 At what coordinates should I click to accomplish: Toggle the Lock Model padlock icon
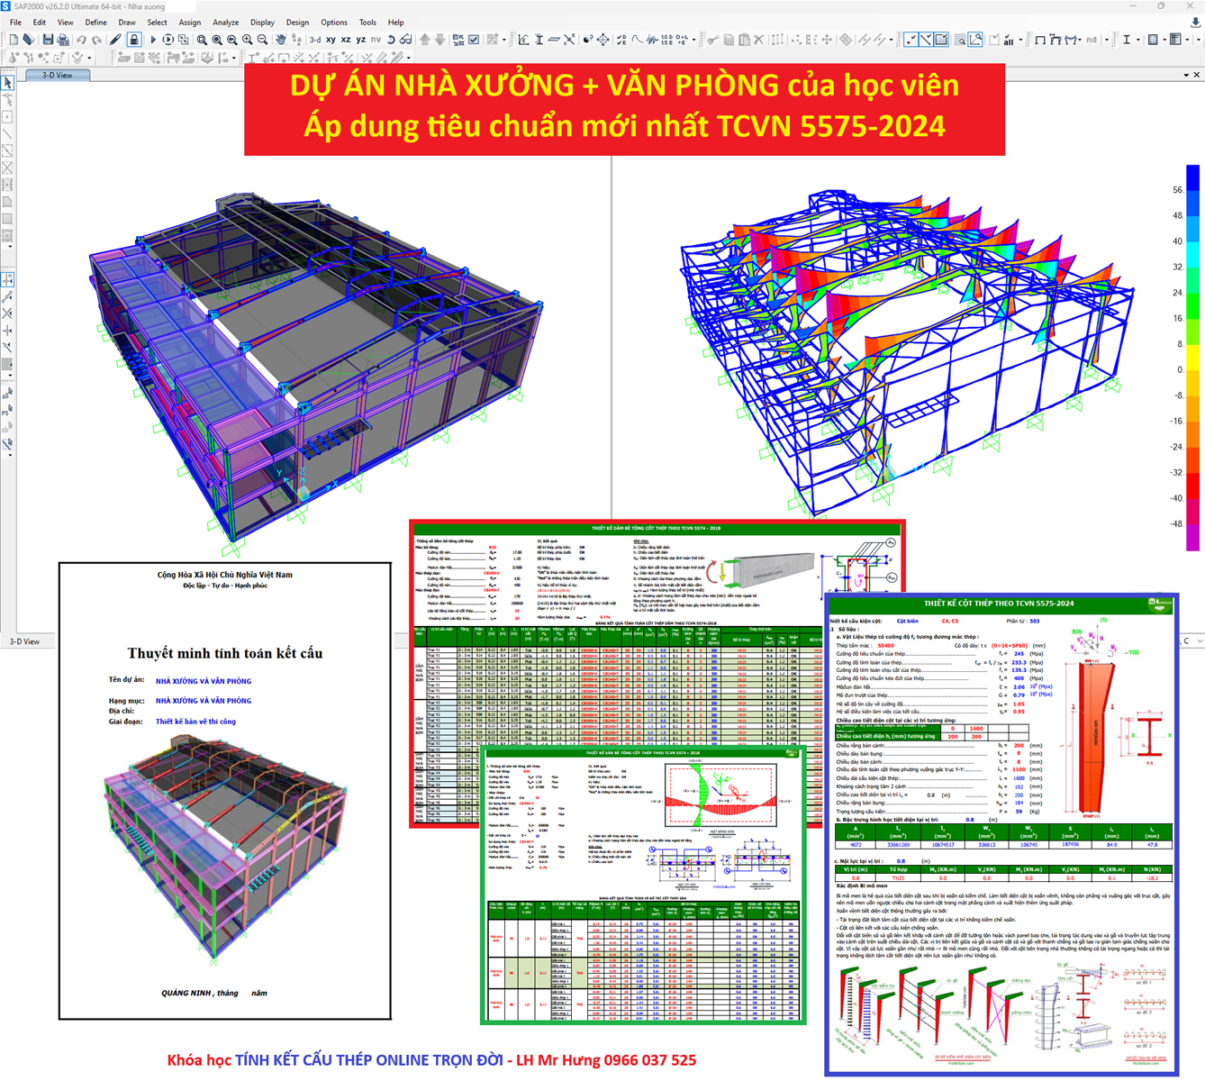pos(133,40)
